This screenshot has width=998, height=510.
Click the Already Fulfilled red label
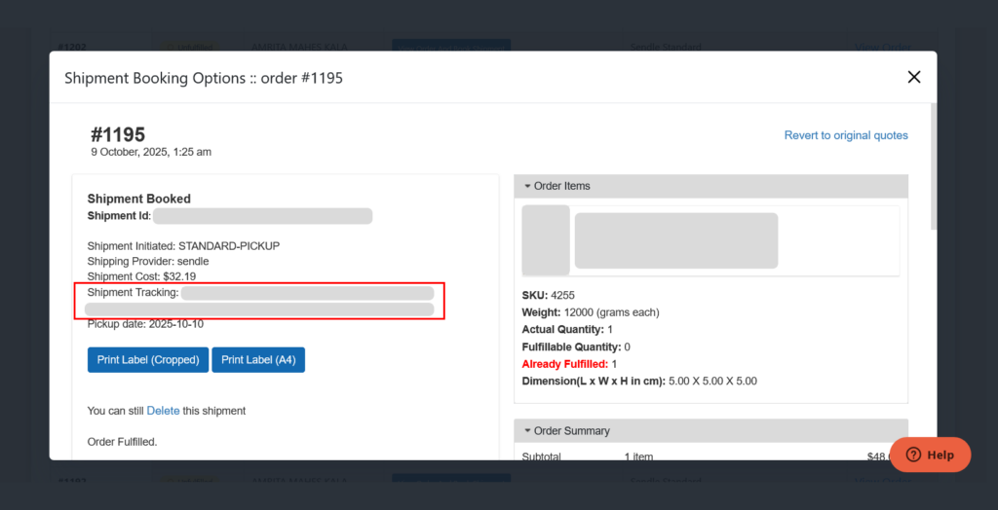564,364
